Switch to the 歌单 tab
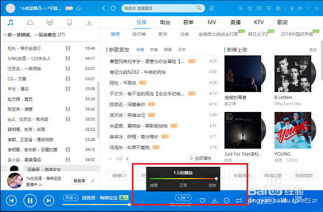323x212 pixels. coord(188,22)
